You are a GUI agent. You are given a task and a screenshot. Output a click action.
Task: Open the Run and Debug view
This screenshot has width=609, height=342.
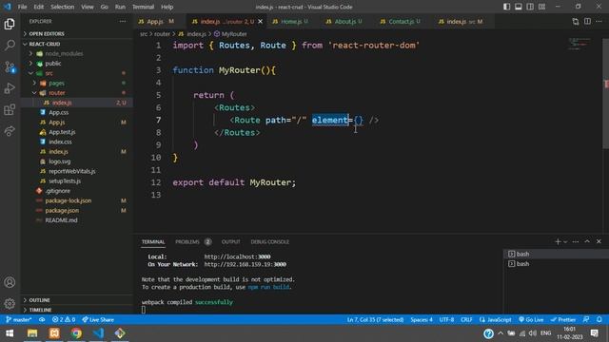tap(10, 88)
